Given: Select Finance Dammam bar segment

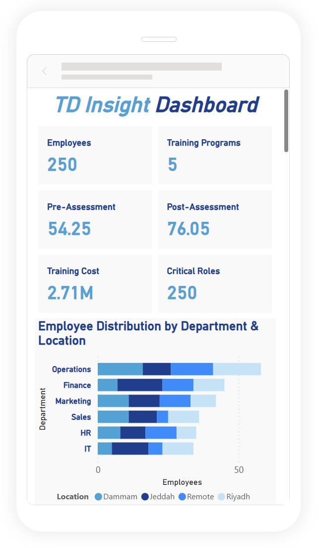Looking at the screenshot, I should (x=108, y=385).
